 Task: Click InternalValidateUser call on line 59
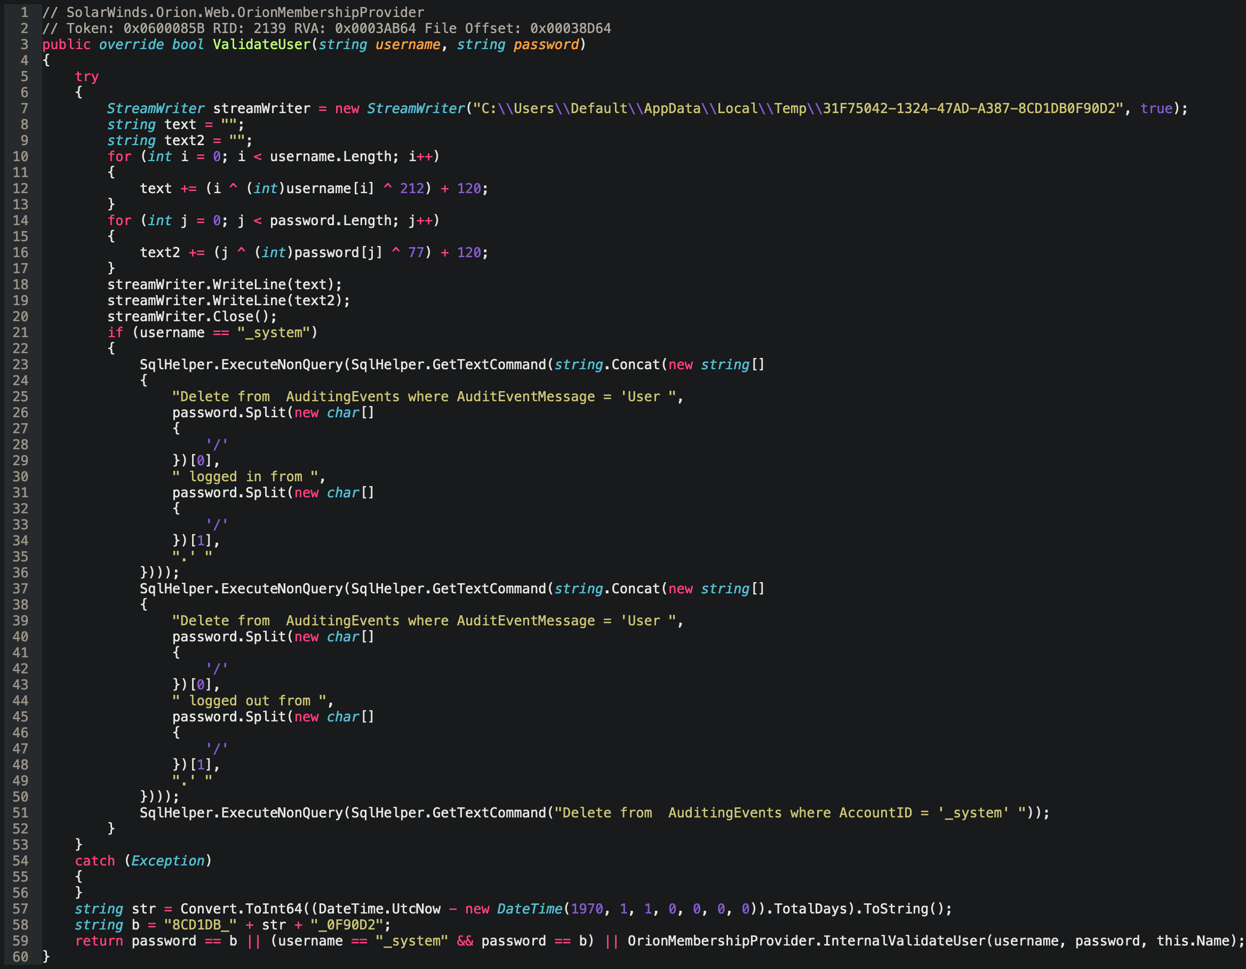904,941
